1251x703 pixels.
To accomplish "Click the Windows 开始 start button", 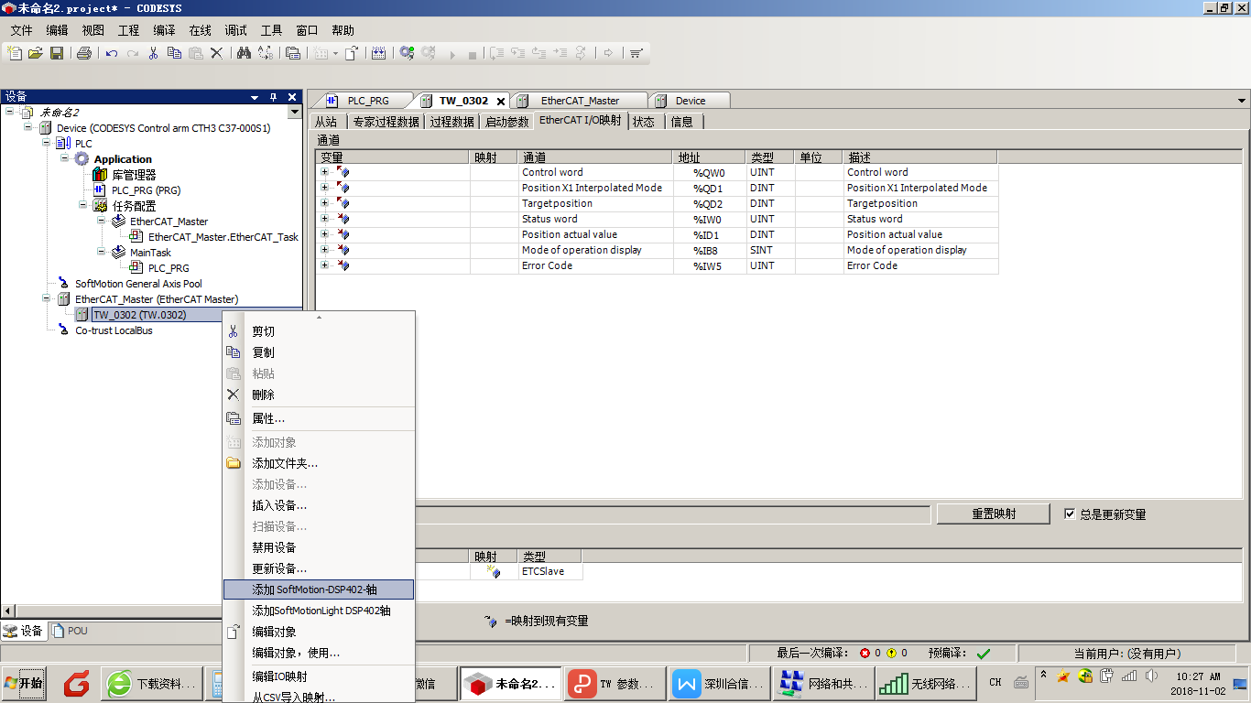I will pyautogui.click(x=24, y=684).
